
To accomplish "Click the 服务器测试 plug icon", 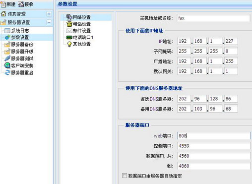I will click(7, 59).
